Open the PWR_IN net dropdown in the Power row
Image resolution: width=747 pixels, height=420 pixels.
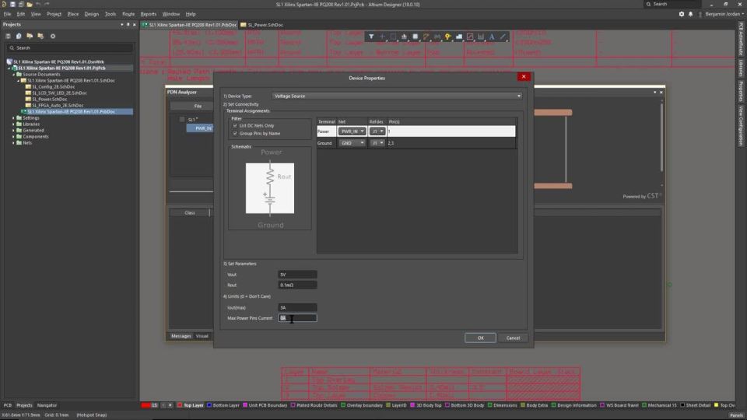click(352, 131)
